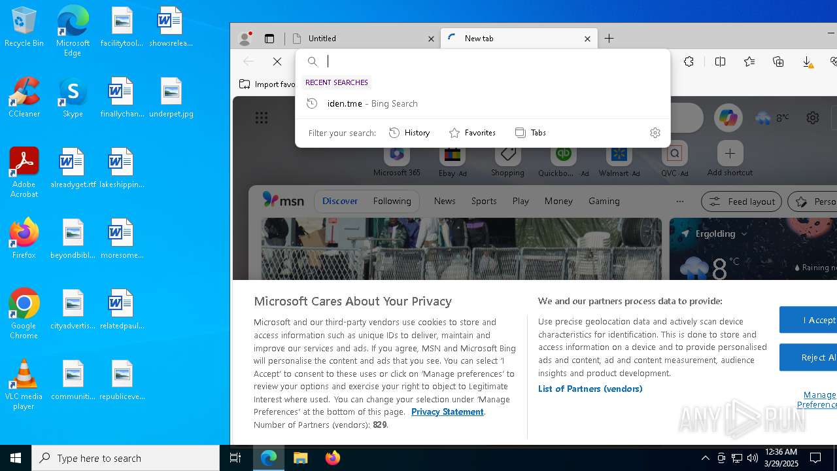Close the New tab tab
The width and height of the screenshot is (837, 471).
[x=587, y=39]
